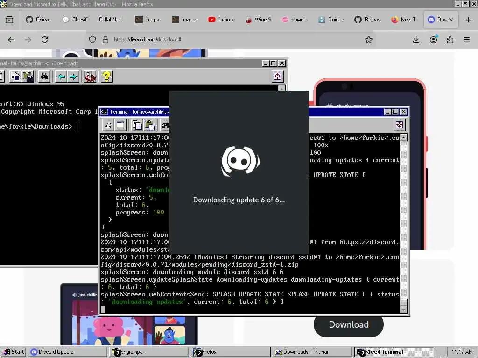Image resolution: width=478 pixels, height=358 pixels.
Task: Click new window icon in front terminal toolbar
Action: coord(120,125)
